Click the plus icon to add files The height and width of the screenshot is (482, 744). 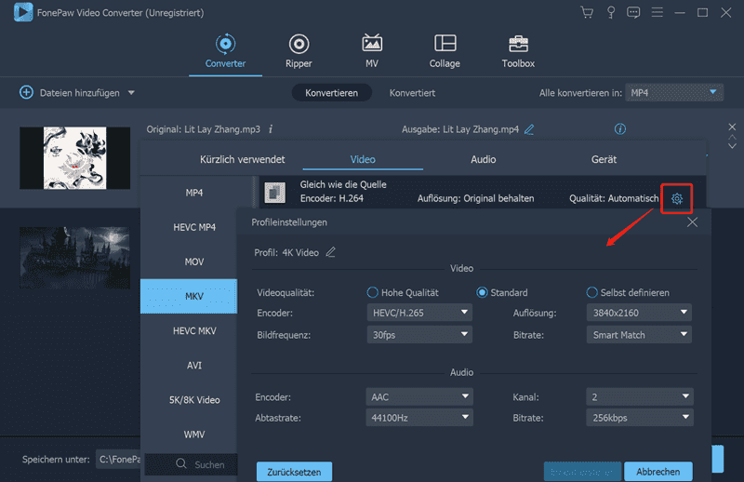point(26,92)
